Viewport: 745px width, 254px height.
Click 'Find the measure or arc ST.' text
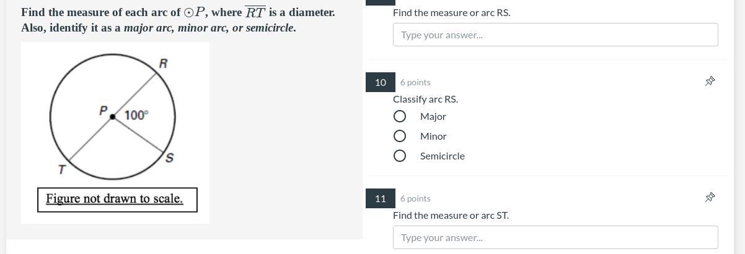[x=451, y=215]
